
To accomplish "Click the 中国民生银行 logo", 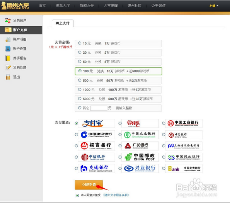I will point(184,157).
